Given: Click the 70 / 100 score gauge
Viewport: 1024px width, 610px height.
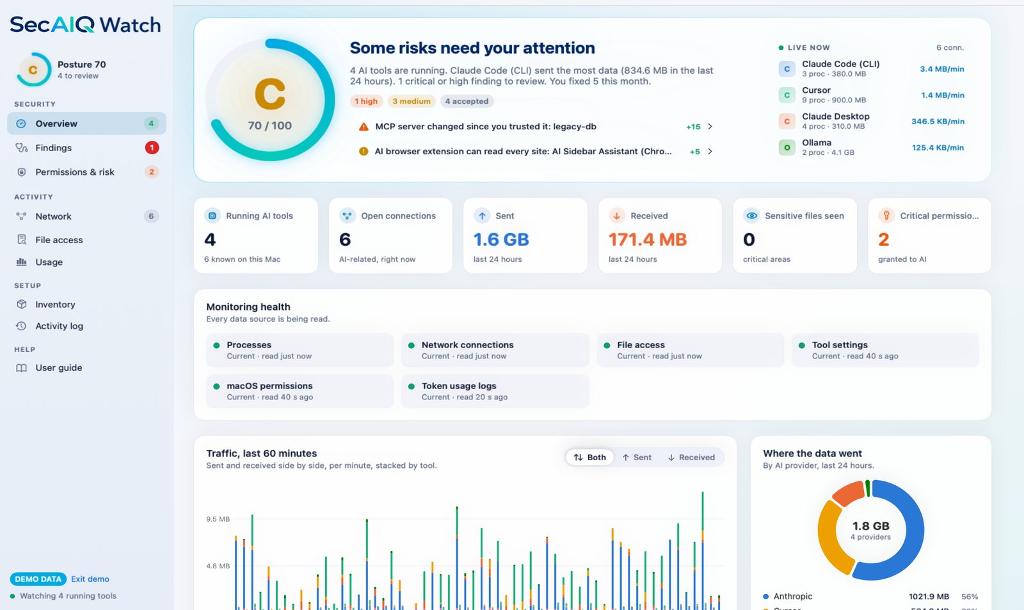Looking at the screenshot, I should point(270,100).
